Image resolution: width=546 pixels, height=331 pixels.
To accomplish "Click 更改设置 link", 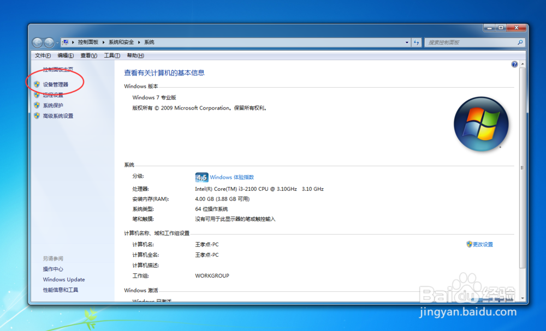I will click(x=483, y=244).
